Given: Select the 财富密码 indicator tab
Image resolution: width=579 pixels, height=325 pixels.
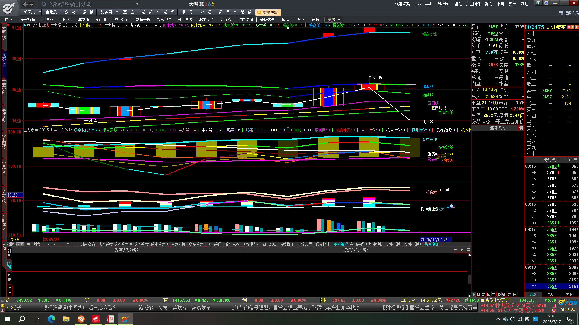Looking at the screenshot, I should point(87,244).
